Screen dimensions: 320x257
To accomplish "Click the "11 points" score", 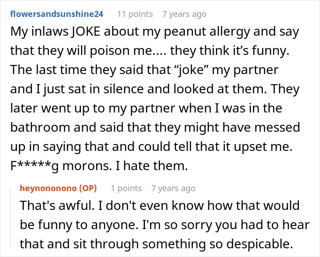I will (134, 14).
